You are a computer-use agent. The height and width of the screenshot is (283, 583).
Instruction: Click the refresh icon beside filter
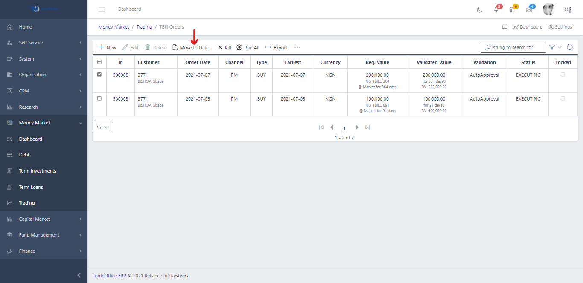(570, 47)
